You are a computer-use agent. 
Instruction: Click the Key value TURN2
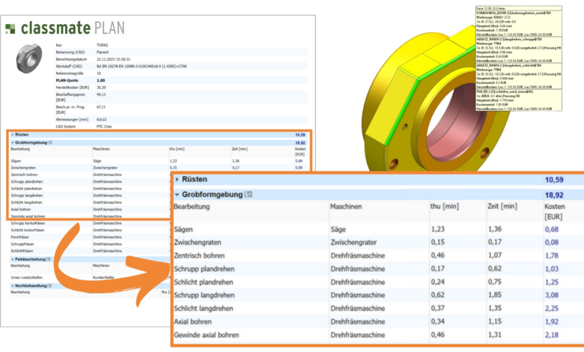[x=102, y=45]
